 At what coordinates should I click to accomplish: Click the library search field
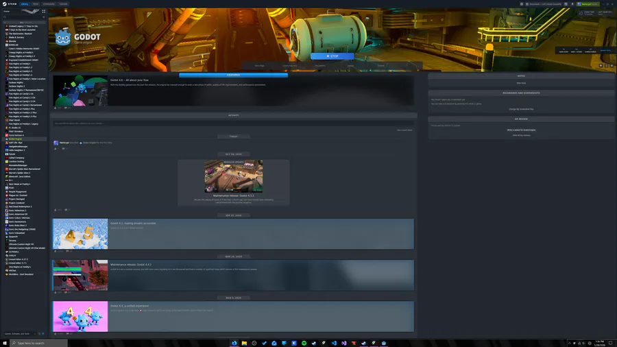coord(22,17)
